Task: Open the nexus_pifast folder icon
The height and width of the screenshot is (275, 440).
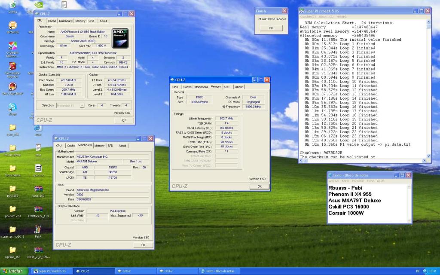Action: click(12, 148)
